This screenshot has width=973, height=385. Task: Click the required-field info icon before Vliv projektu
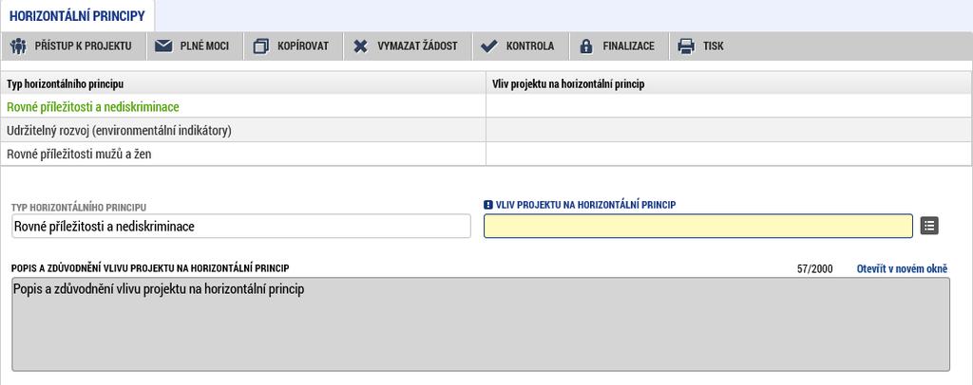pyautogui.click(x=488, y=205)
